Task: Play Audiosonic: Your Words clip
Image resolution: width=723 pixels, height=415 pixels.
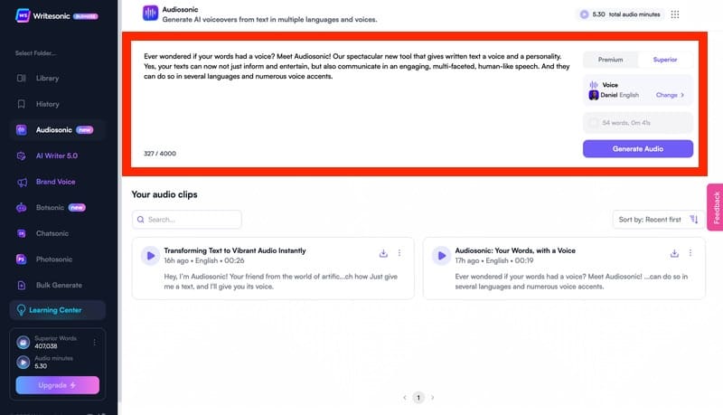Action: (441, 256)
